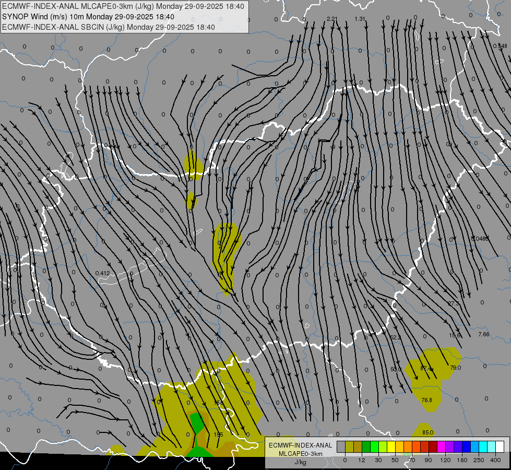Click the map value 52.2
511x470 pixels.
395,337
